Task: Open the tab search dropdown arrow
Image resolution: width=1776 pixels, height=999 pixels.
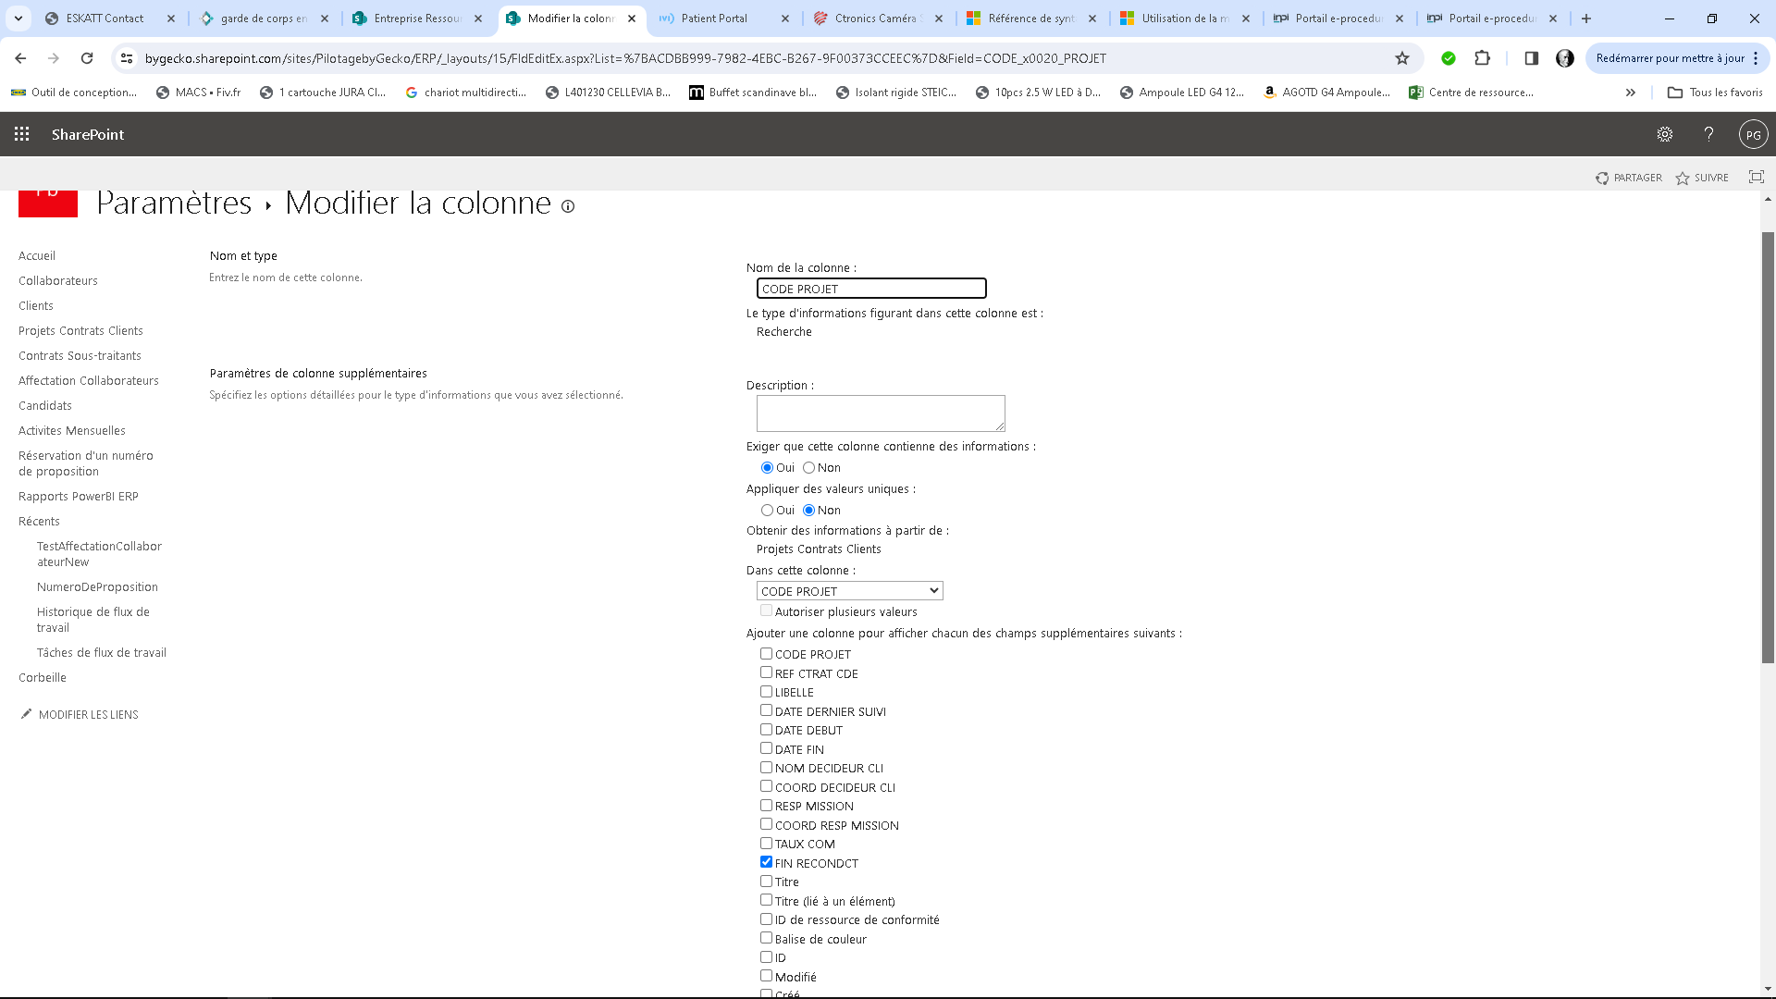Action: pos(18,18)
